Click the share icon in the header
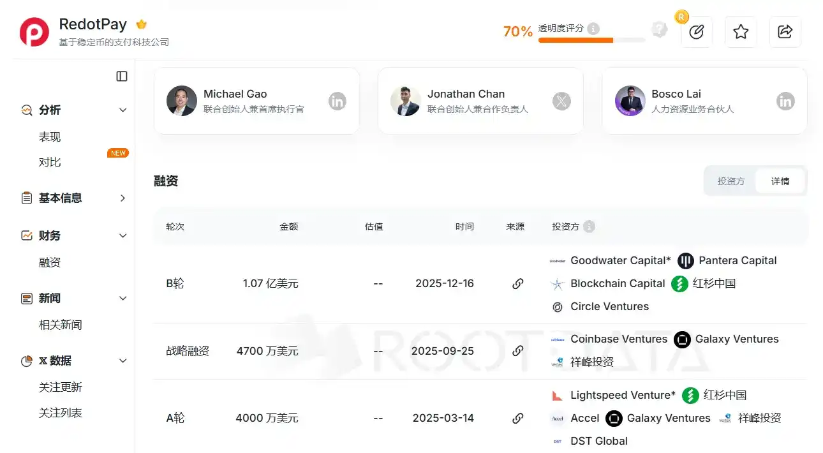The width and height of the screenshot is (823, 453). coord(785,32)
